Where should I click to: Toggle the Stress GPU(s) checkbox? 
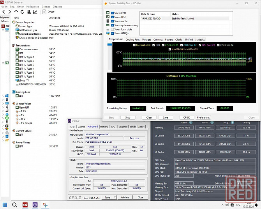pyautogui.click(x=113, y=34)
